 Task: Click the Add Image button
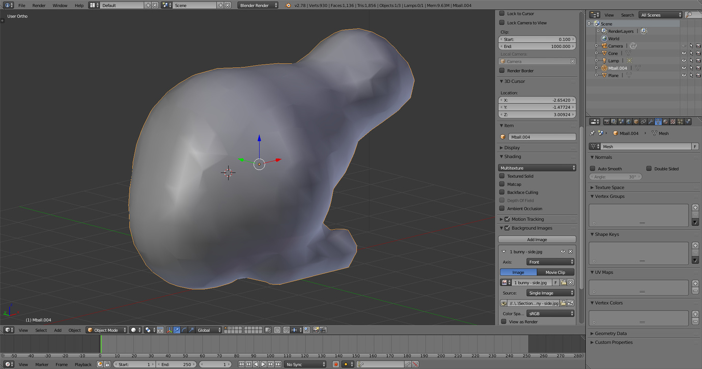click(x=537, y=240)
